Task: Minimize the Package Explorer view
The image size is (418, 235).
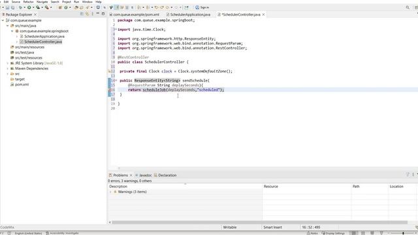Action: point(98,14)
